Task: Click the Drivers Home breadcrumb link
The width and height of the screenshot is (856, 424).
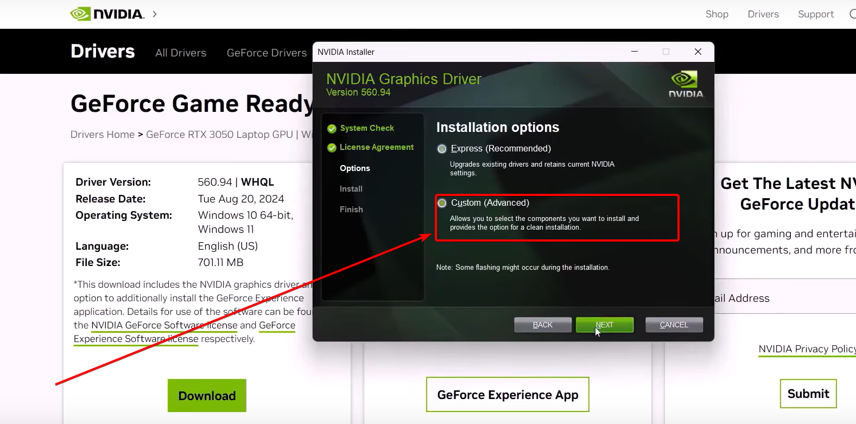Action: pos(103,135)
